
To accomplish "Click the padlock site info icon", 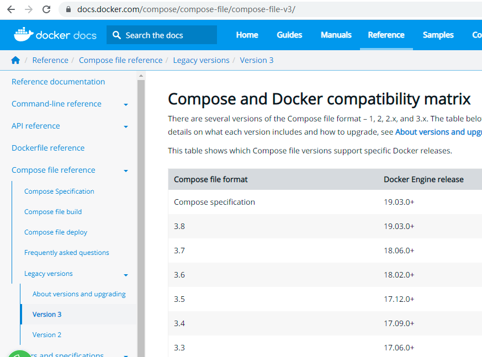I will (68, 9).
